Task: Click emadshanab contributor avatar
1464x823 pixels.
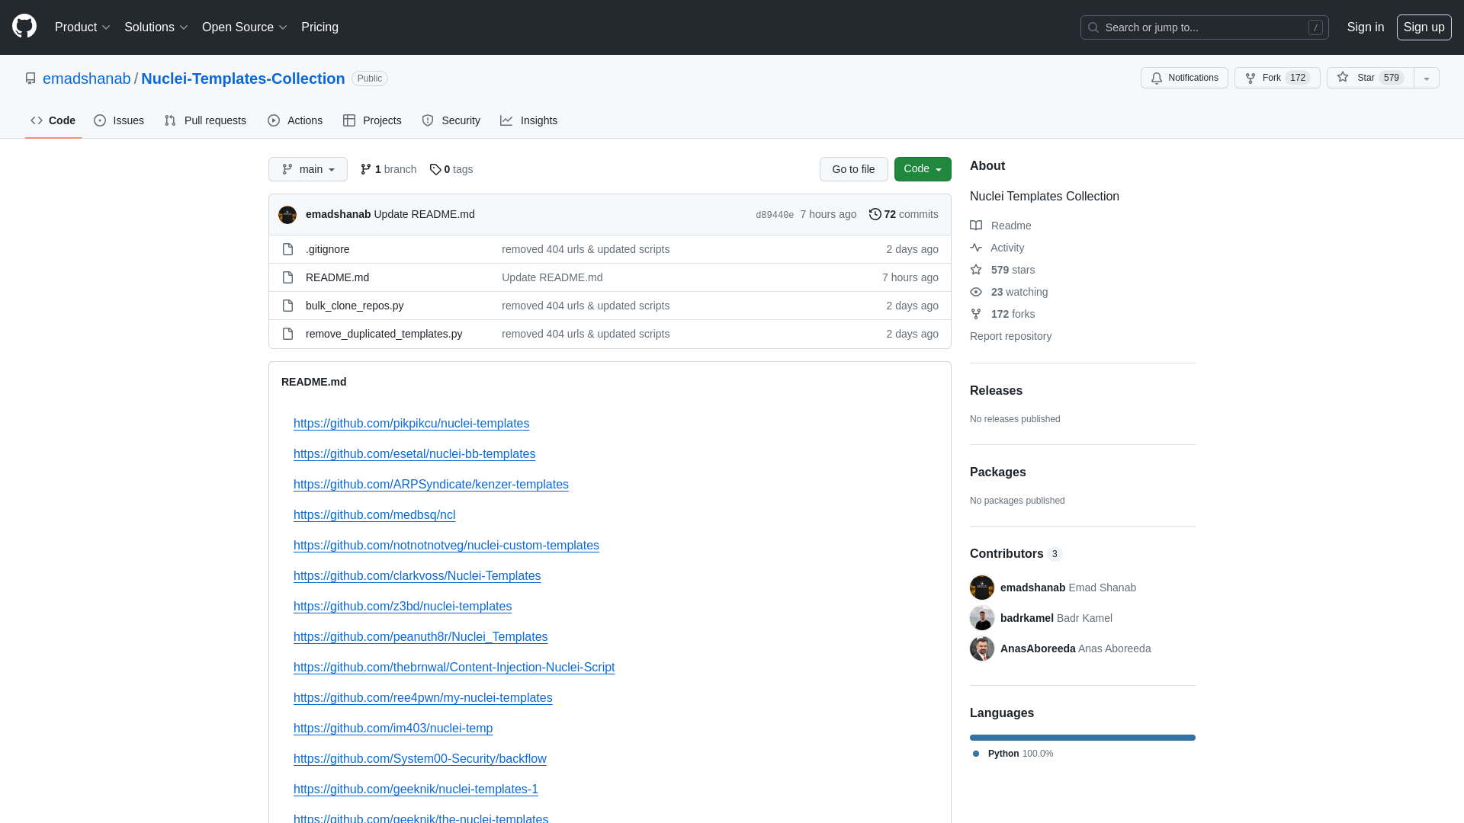Action: coord(982,588)
